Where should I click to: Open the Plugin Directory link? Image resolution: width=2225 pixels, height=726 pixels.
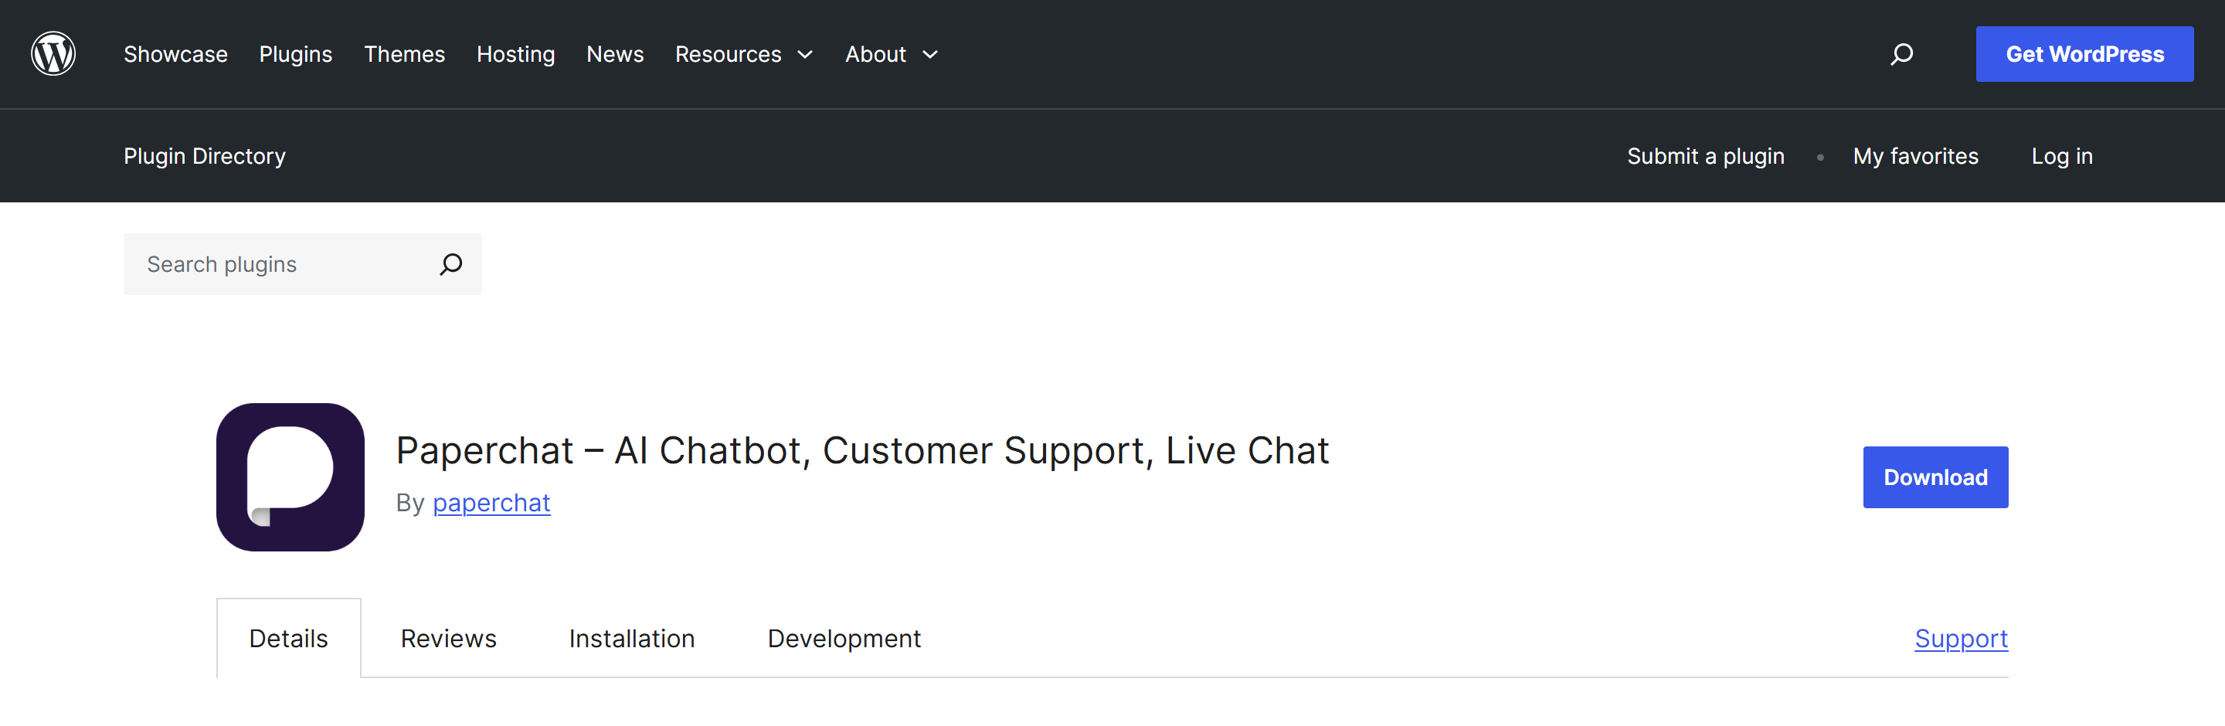(x=205, y=156)
